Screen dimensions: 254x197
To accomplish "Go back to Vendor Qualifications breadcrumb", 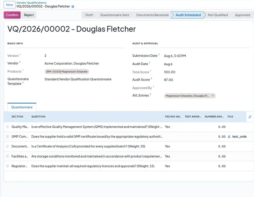I will tap(31, 3).
